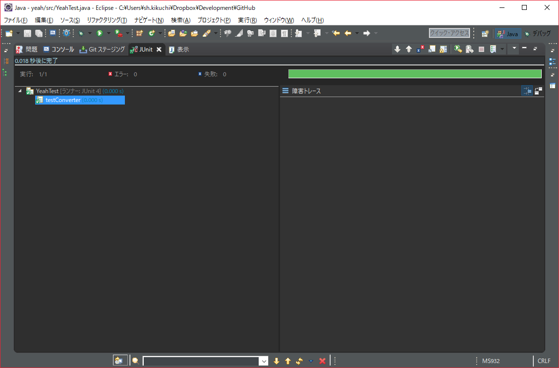Click the Previous Annotation icon
The height and width of the screenshot is (368, 559).
click(317, 33)
